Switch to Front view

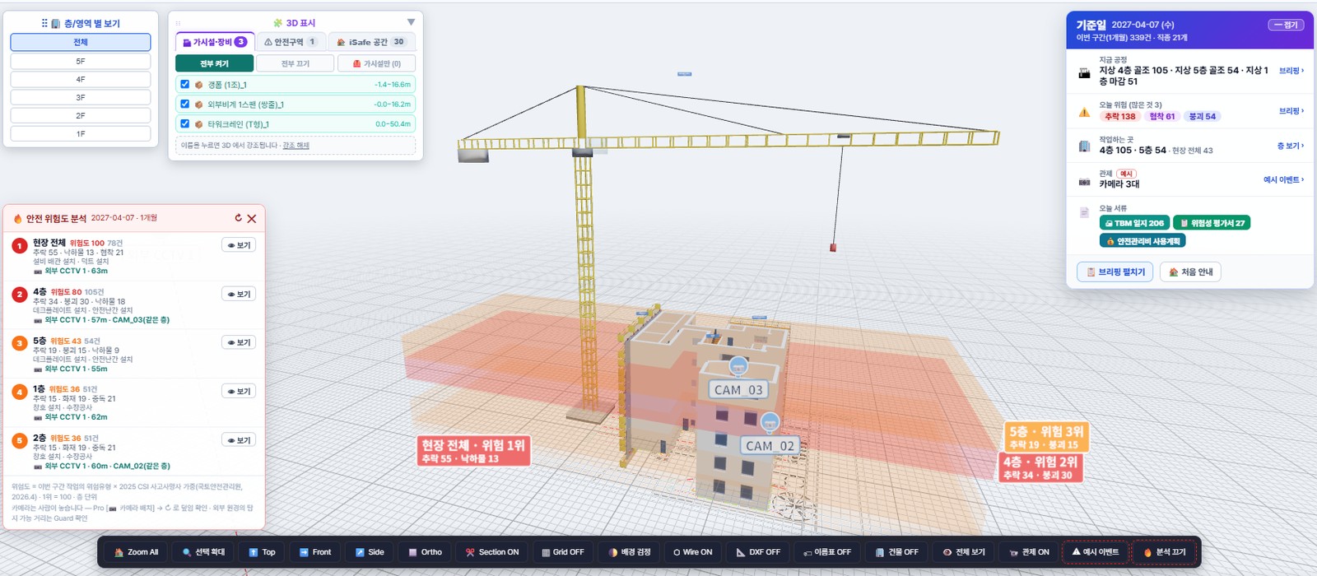pos(315,552)
